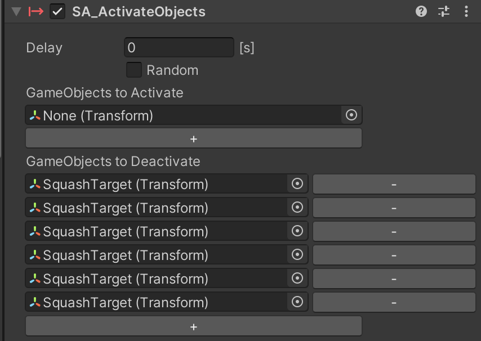Remove the second SquashTarget entry
The image size is (481, 341).
tap(394, 208)
